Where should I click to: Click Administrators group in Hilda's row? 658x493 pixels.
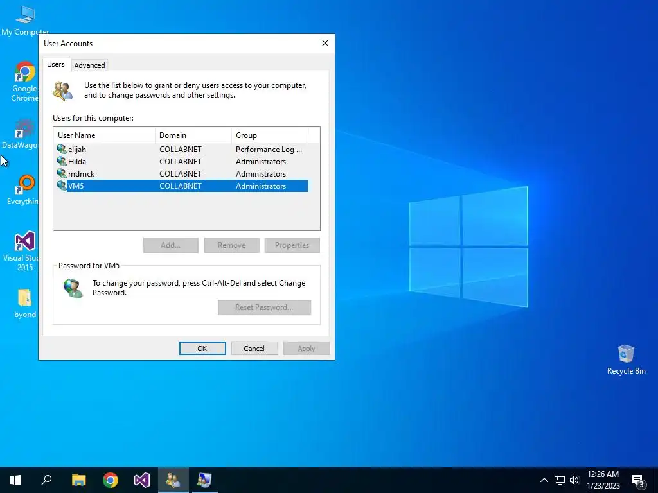click(261, 161)
